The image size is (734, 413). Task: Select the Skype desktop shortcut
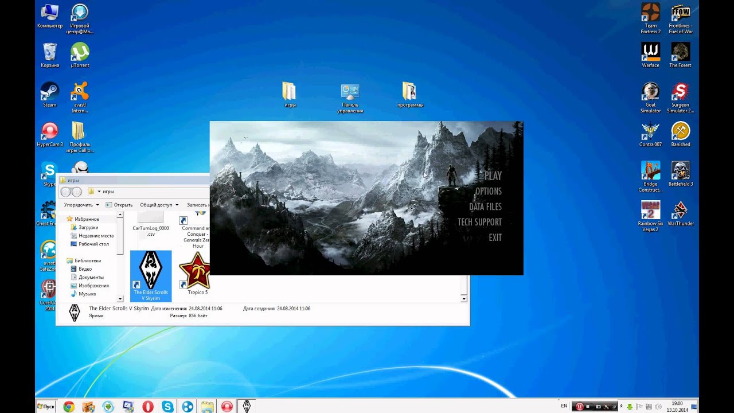point(49,174)
